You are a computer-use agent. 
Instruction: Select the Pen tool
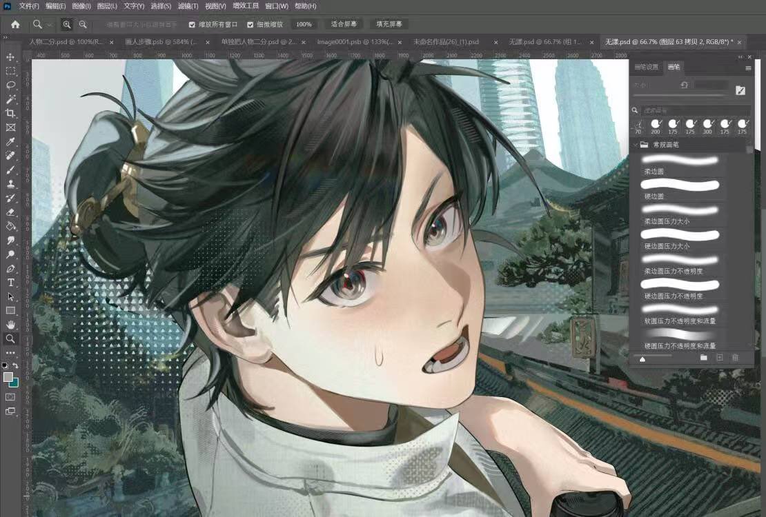tap(10, 269)
